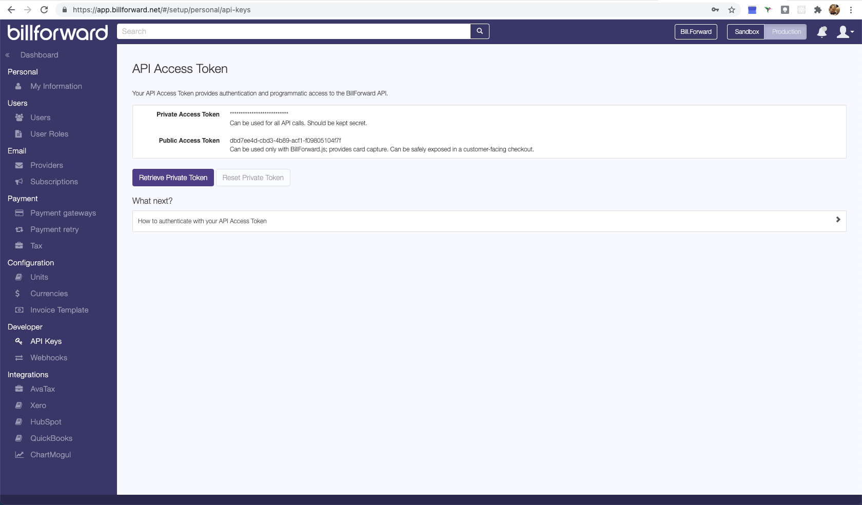Go back to the previous page
Screen dimensions: 862x505
pyautogui.click(x=11, y=10)
